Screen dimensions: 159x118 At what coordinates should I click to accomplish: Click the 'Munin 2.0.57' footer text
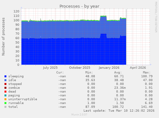[79, 115]
